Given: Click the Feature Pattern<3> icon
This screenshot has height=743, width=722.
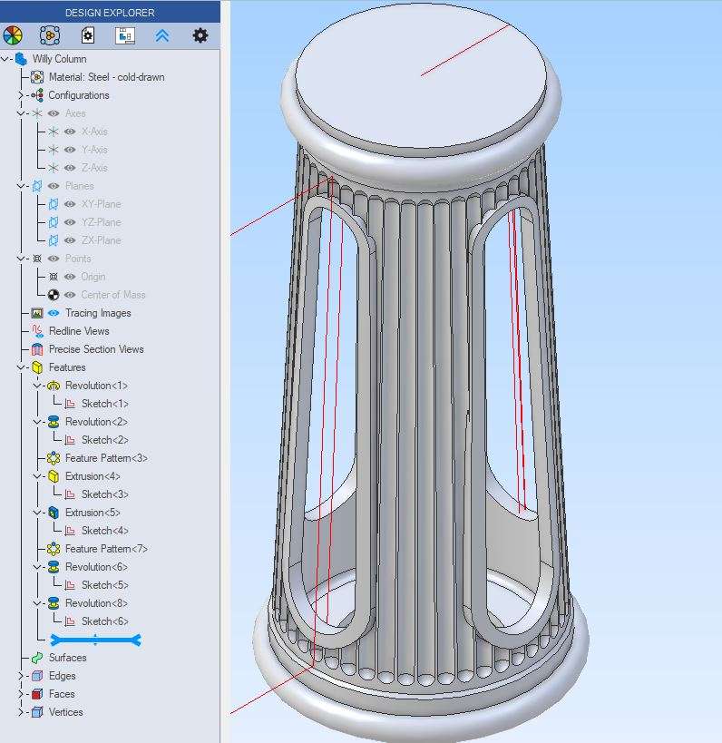Looking at the screenshot, I should [54, 458].
